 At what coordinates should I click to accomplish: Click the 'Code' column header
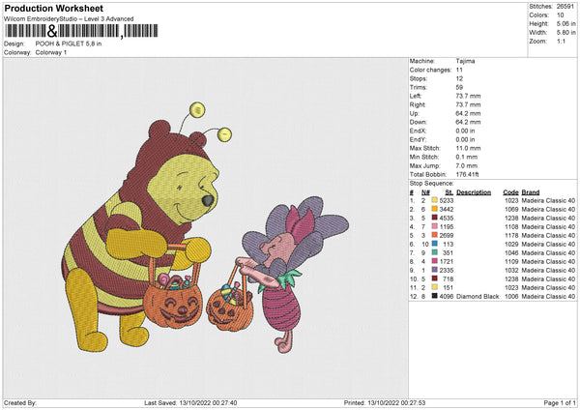coord(510,192)
